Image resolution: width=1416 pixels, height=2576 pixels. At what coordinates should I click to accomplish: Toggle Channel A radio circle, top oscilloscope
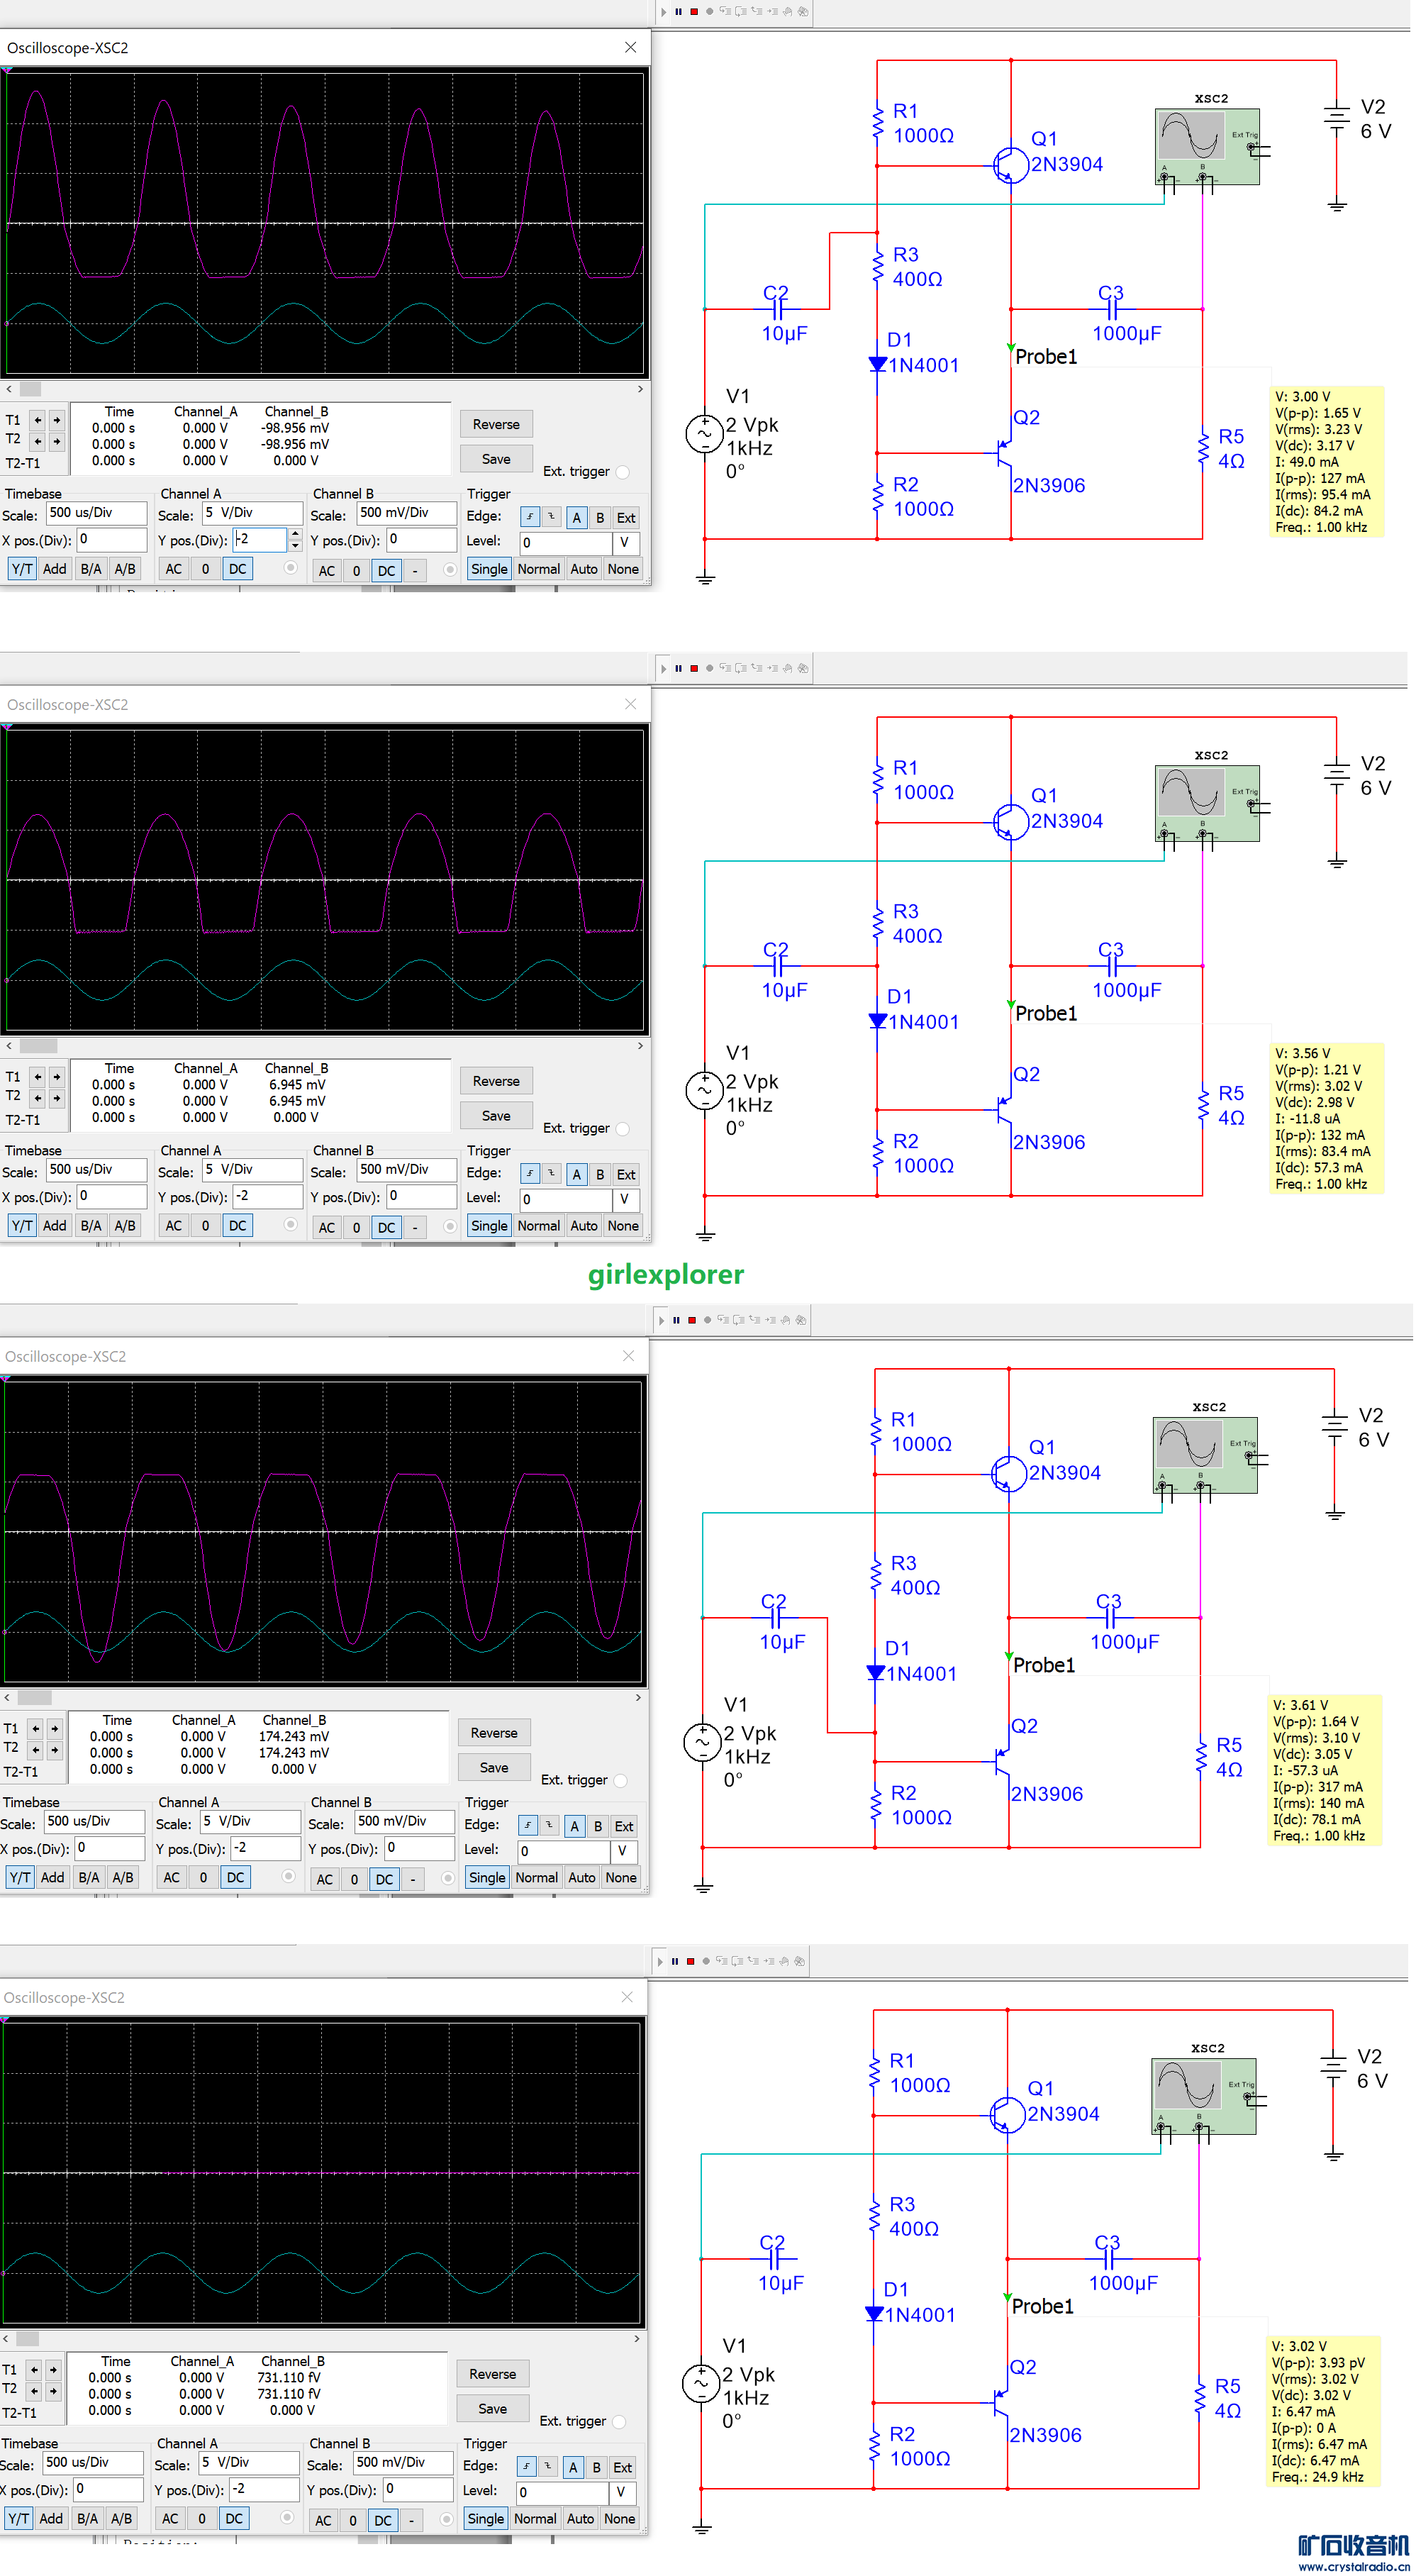291,568
